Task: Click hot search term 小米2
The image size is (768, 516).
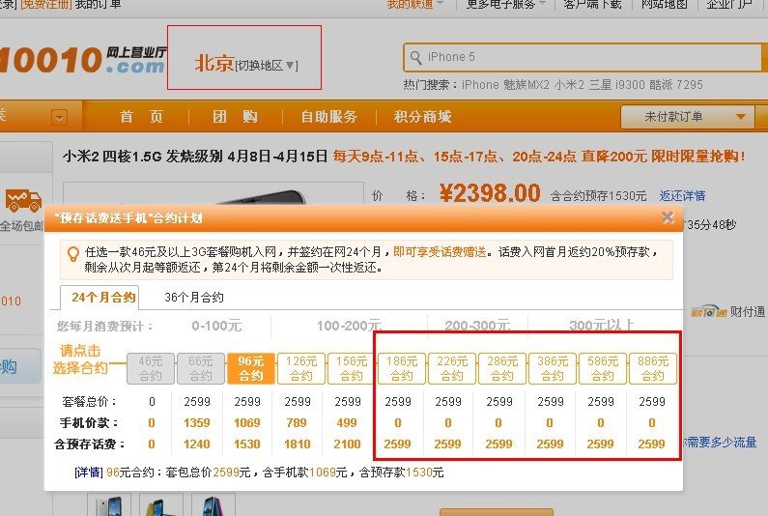Action: (569, 85)
